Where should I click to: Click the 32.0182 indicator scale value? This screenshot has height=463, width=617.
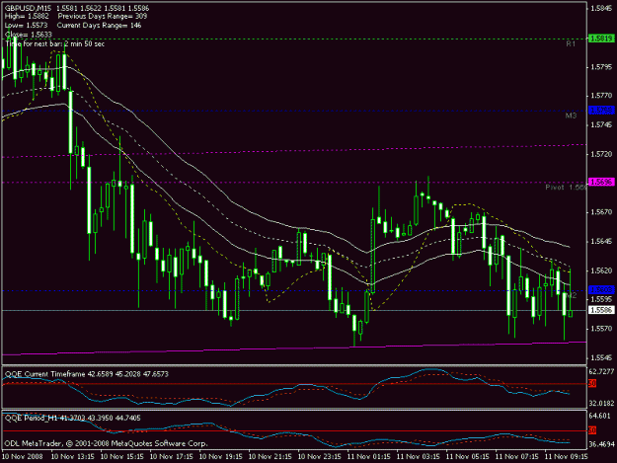coord(601,403)
